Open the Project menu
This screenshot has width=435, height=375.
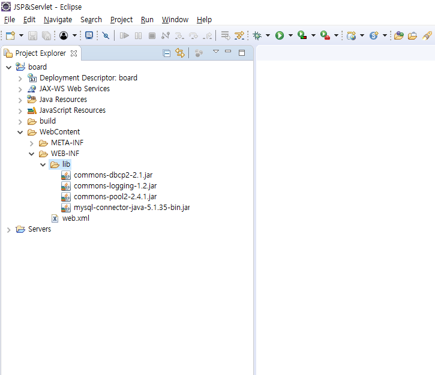pos(122,20)
